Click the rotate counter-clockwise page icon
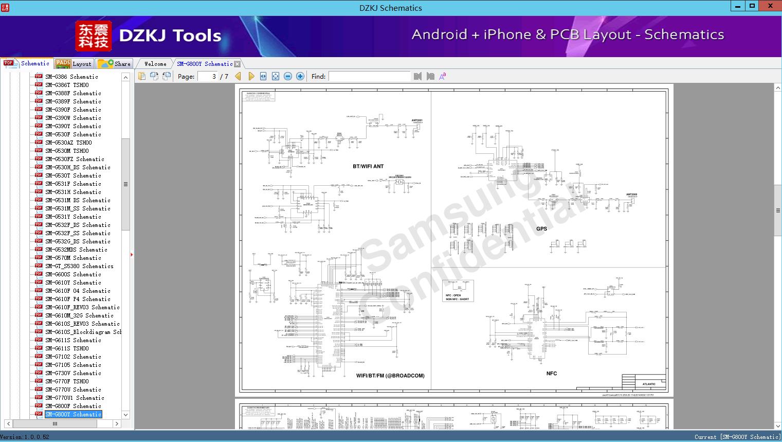Image resolution: width=782 pixels, height=442 pixels. tap(154, 76)
